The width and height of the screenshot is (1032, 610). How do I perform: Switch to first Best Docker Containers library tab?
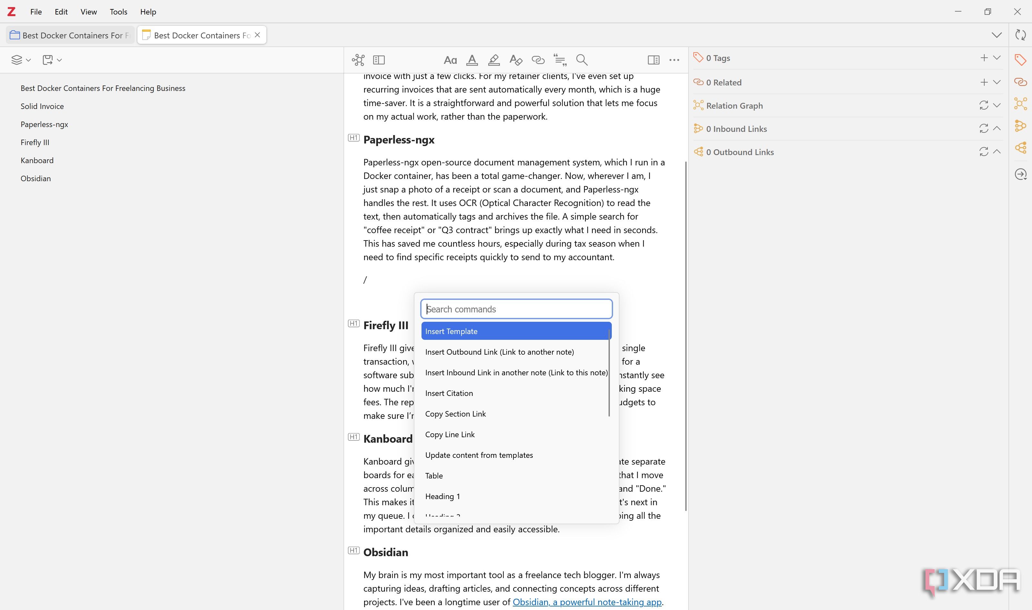(70, 35)
